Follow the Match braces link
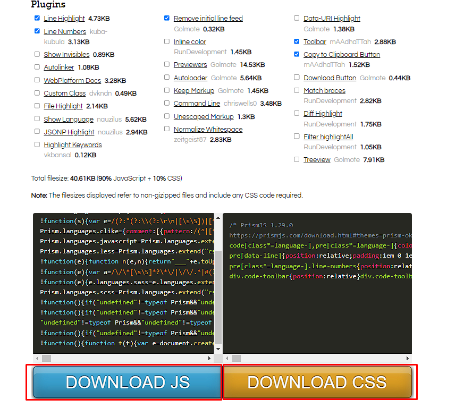The height and width of the screenshot is (408, 464). point(324,90)
